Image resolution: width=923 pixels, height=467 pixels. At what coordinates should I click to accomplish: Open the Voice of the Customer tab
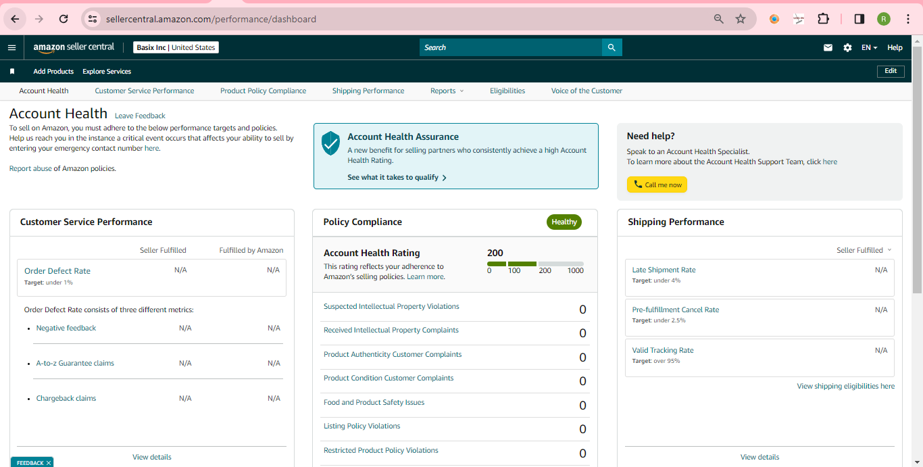tap(587, 91)
